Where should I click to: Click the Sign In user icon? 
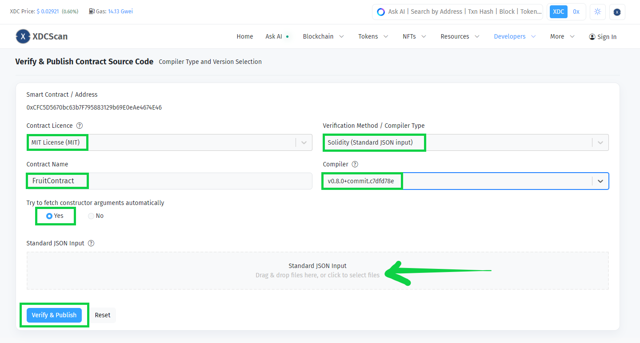tap(592, 37)
